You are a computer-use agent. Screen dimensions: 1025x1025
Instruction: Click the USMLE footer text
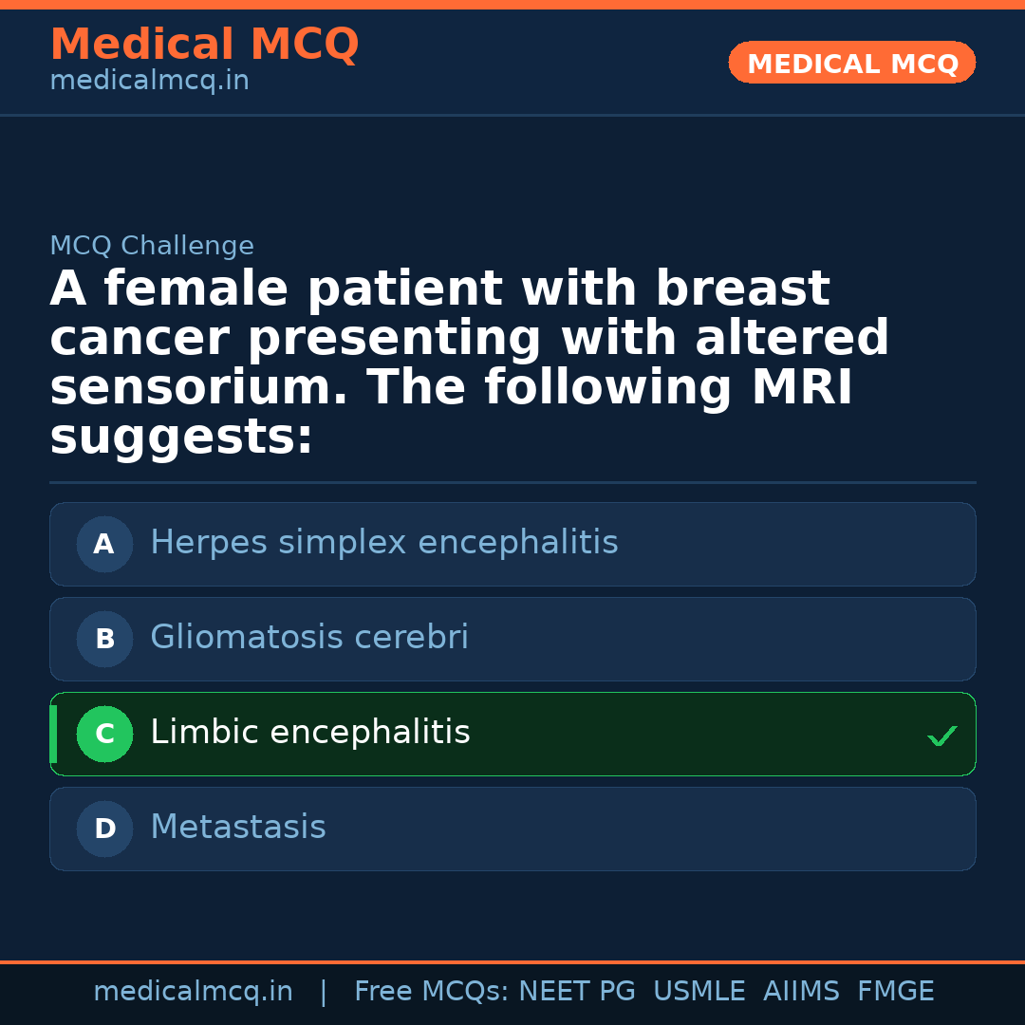pos(699,992)
